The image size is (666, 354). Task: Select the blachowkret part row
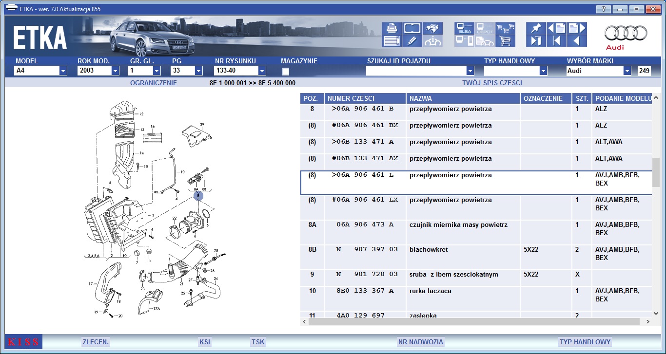click(x=476, y=258)
